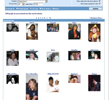View ashleyrenee's couple photo thumbnail
Viewport: 109px width, 100px height.
pos(94,55)
